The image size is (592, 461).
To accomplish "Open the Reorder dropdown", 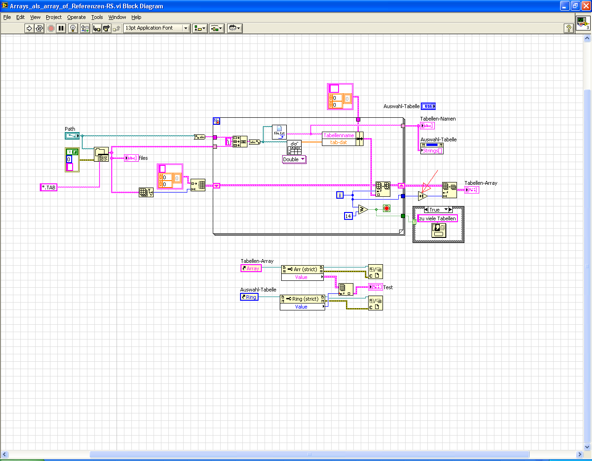I will (x=234, y=28).
